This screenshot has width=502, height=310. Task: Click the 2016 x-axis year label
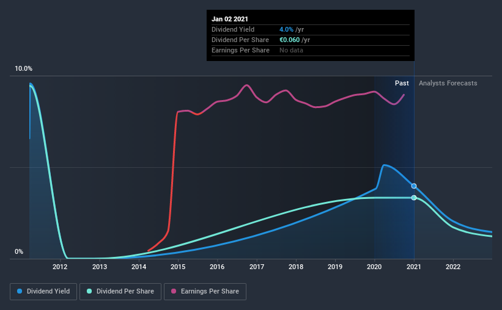217,267
